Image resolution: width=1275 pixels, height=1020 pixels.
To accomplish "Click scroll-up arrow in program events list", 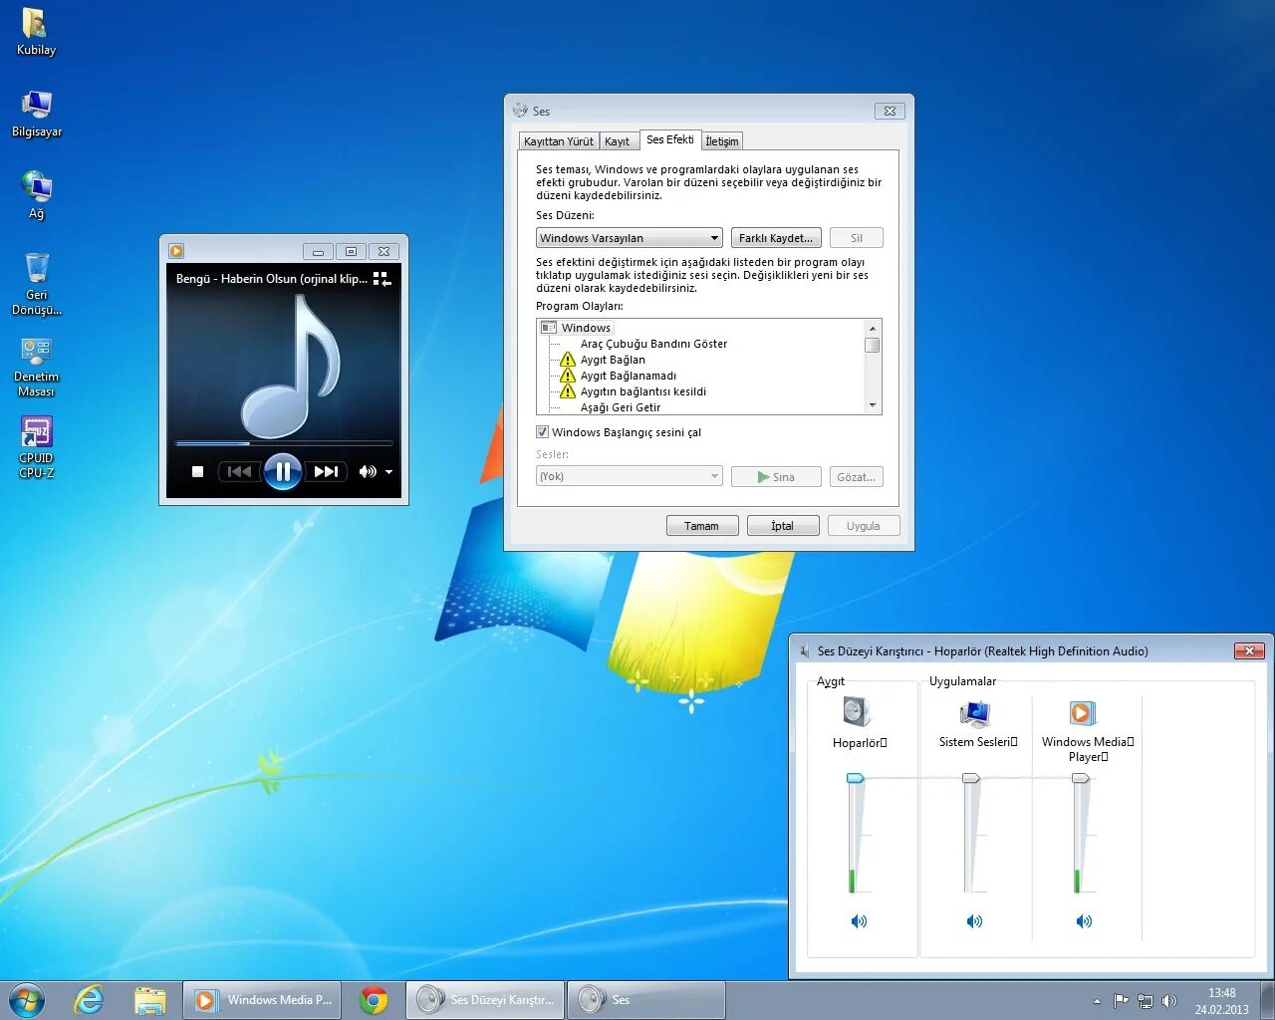I will click(873, 328).
